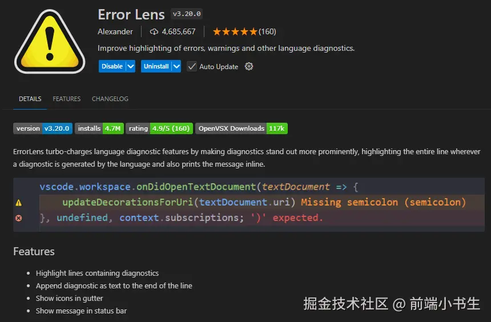Screen dimensions: 491x322
Task: Click the rating 4.9/5 (160) badge
Action: (159, 128)
